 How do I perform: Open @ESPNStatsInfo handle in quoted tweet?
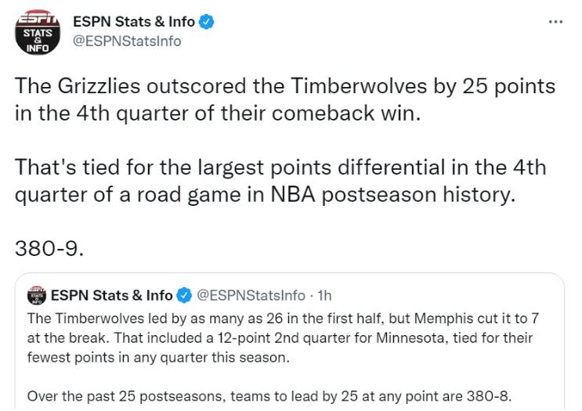(x=251, y=296)
